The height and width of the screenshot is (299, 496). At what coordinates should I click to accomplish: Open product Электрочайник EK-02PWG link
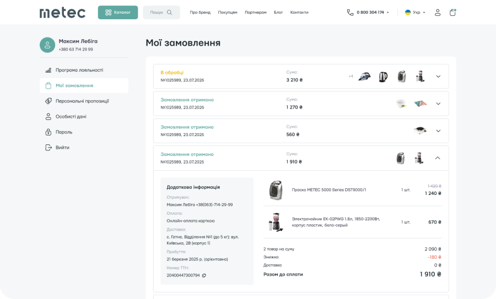[x=336, y=222]
